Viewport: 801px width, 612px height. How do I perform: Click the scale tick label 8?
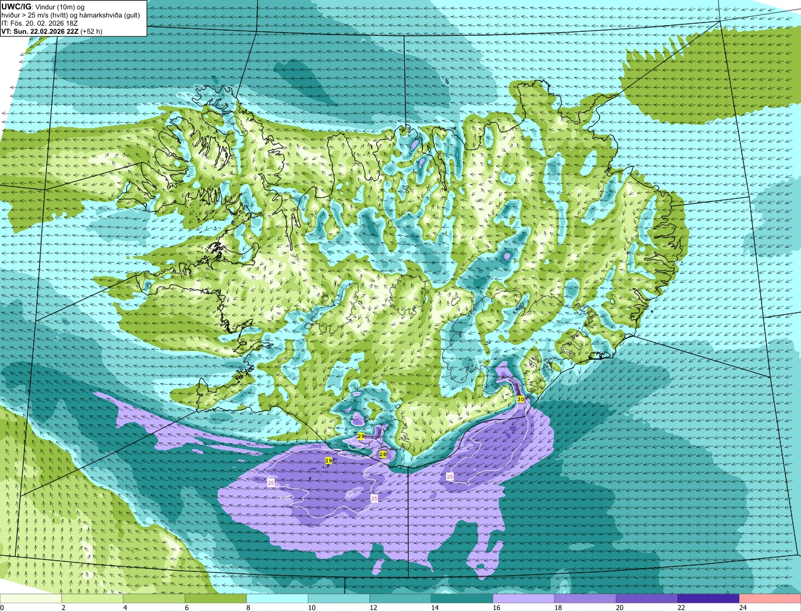pyautogui.click(x=248, y=608)
